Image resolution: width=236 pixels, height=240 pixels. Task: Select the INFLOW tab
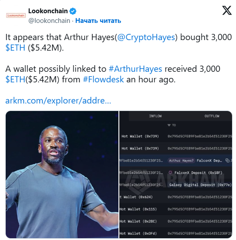tap(155, 116)
